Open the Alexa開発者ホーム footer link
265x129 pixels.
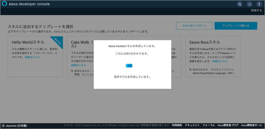(x=251, y=125)
